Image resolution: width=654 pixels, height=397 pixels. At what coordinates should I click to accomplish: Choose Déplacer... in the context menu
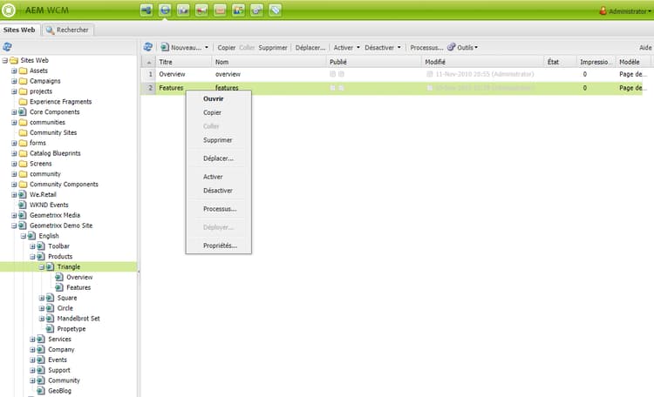coord(219,158)
